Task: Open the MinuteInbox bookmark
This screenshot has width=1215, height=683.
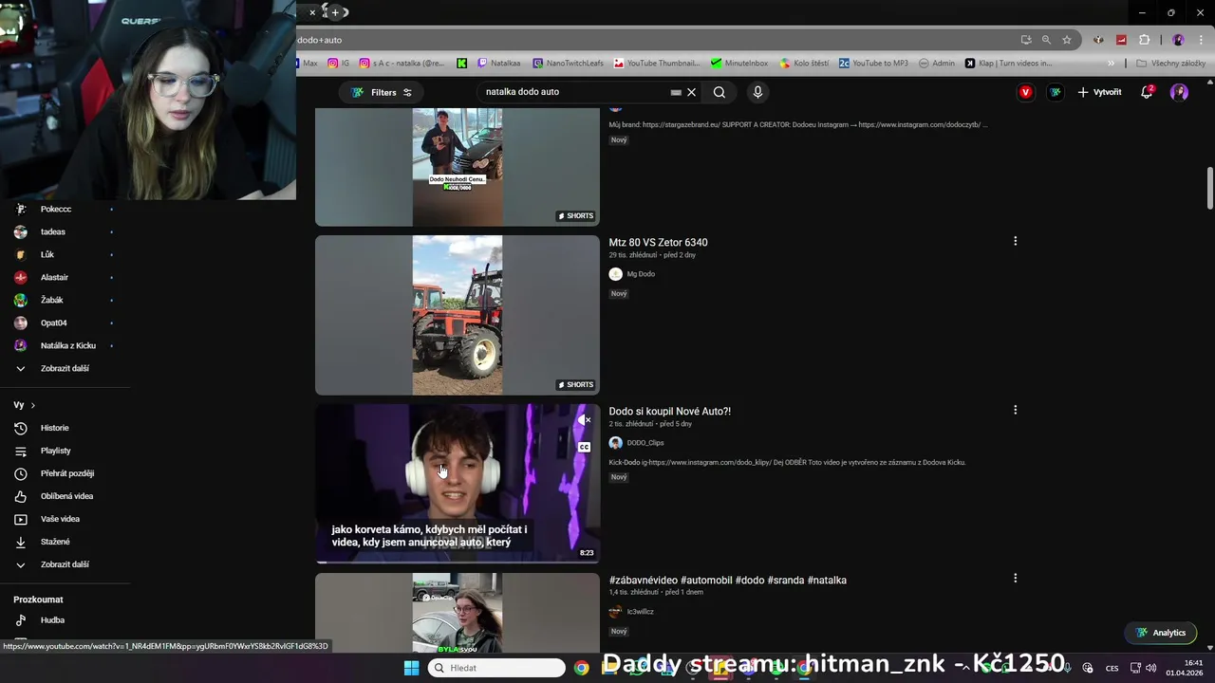Action: pos(739,64)
